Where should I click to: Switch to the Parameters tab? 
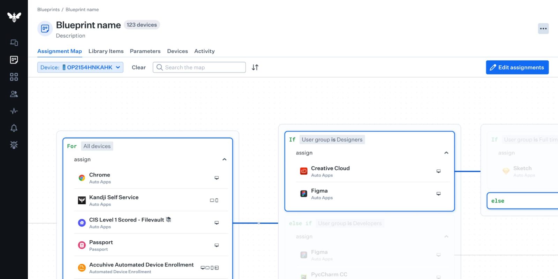point(145,51)
